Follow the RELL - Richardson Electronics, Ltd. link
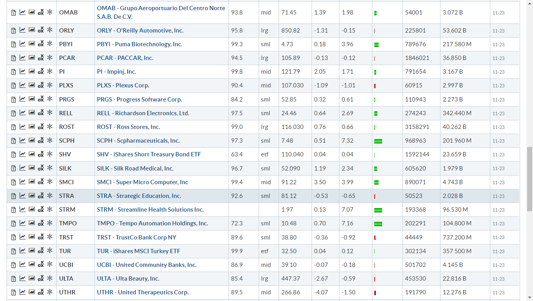 pyautogui.click(x=143, y=113)
